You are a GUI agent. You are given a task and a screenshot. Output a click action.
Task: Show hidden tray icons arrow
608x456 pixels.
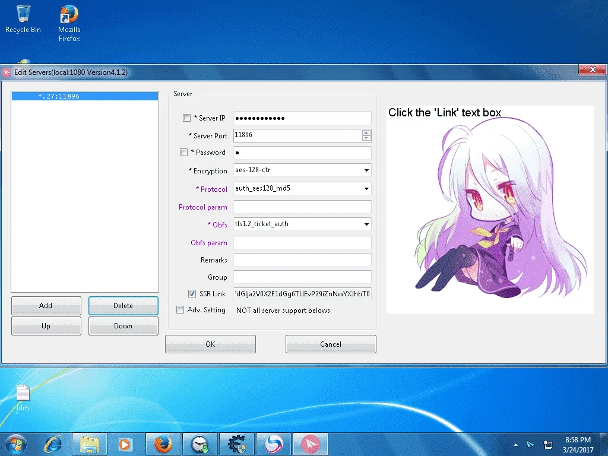[515, 445]
